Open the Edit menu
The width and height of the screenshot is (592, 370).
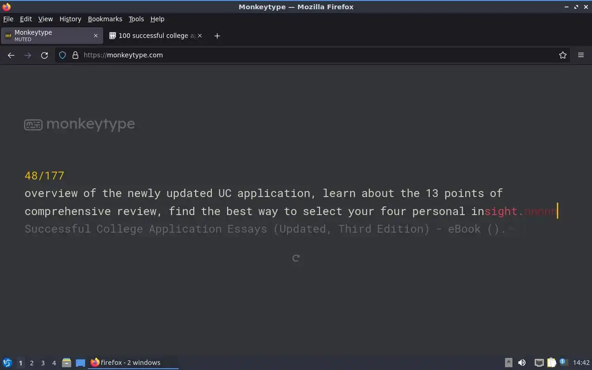(26, 19)
